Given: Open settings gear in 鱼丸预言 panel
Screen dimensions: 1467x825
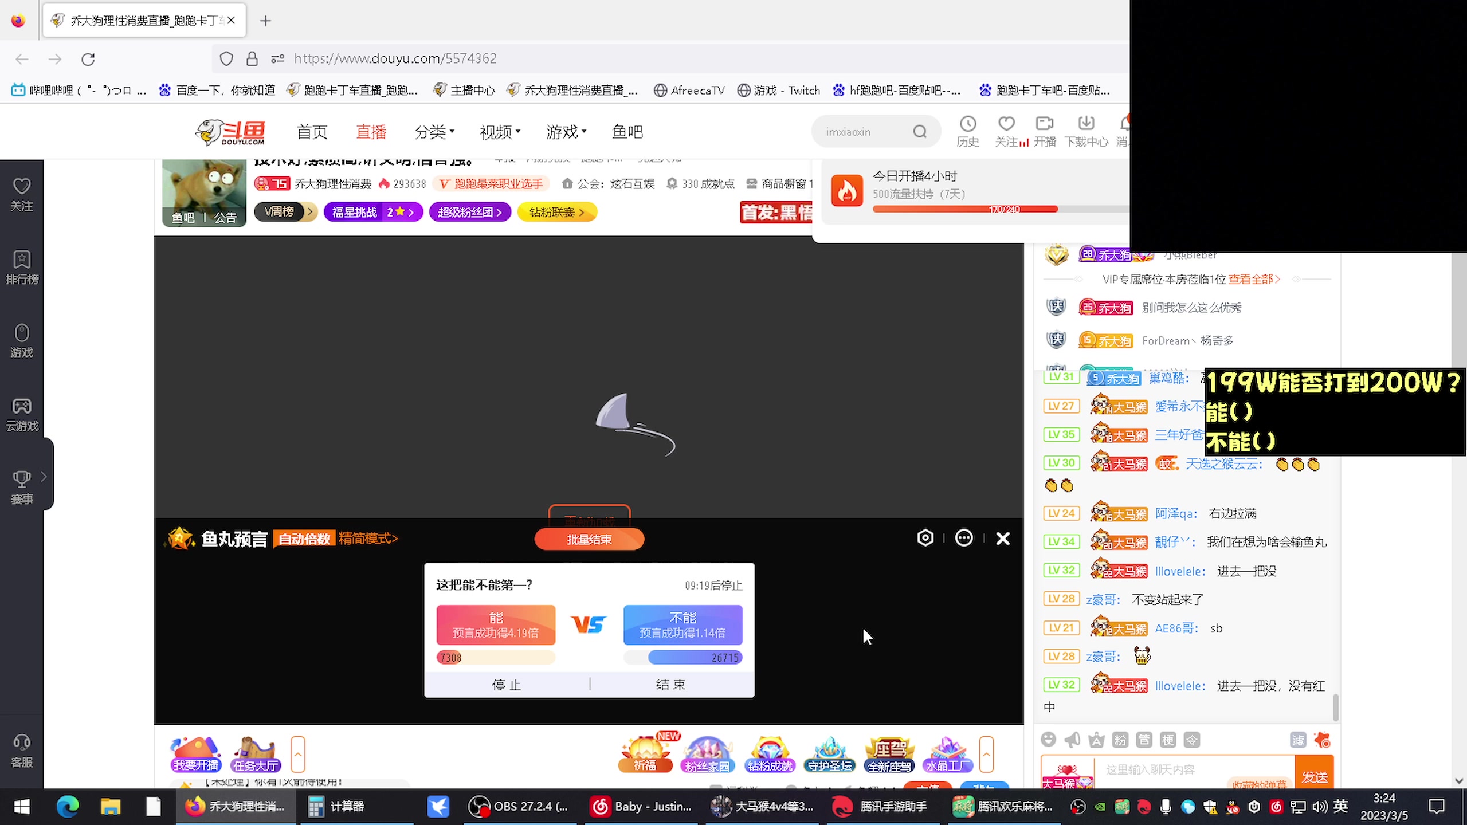Looking at the screenshot, I should [925, 537].
